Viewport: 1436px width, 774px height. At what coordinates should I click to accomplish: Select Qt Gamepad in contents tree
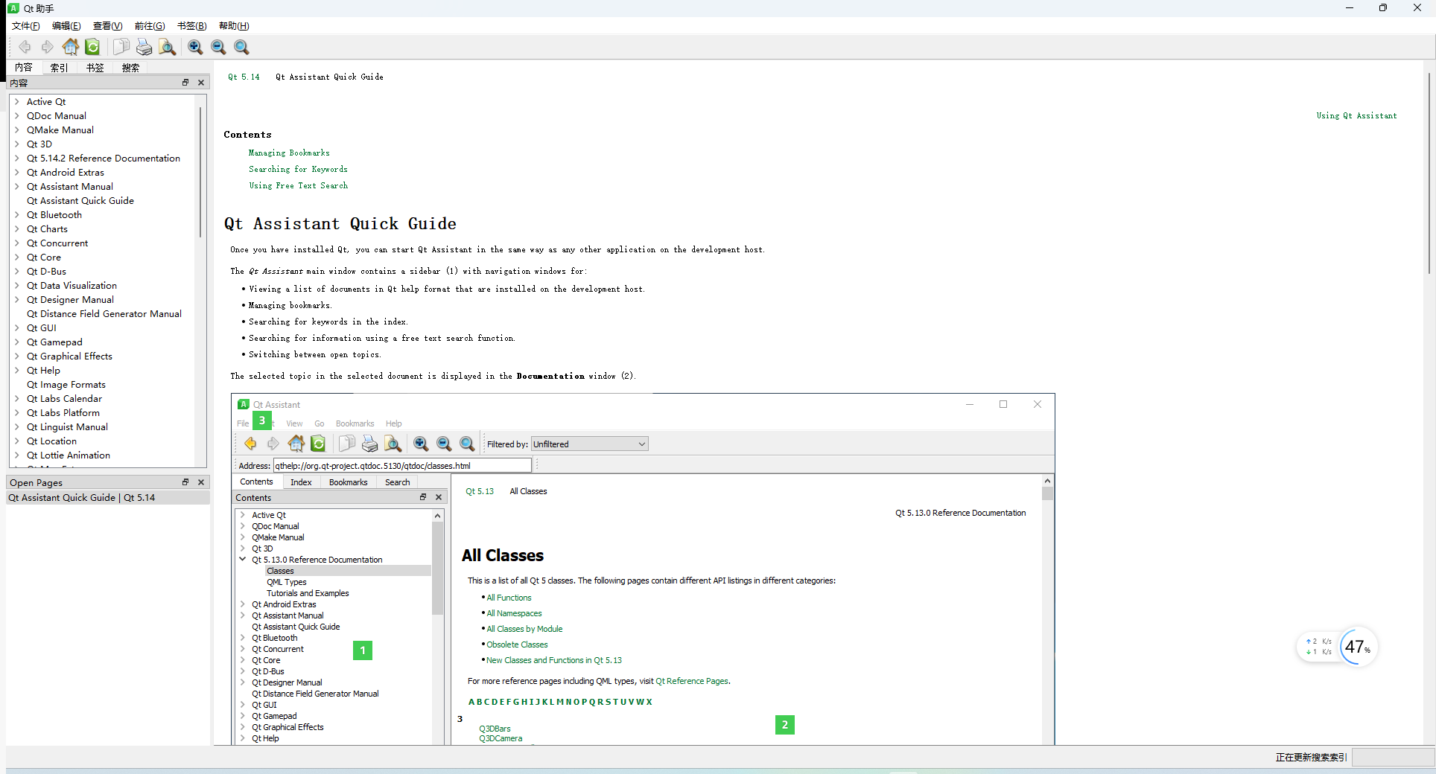tap(54, 342)
